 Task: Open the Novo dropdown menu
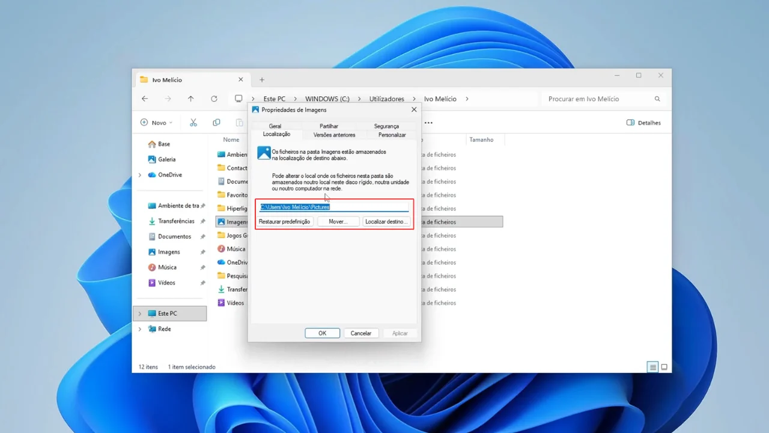click(156, 123)
